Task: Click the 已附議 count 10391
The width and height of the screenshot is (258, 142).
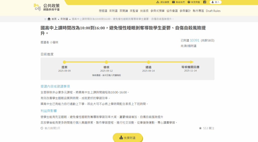Action: (195, 40)
